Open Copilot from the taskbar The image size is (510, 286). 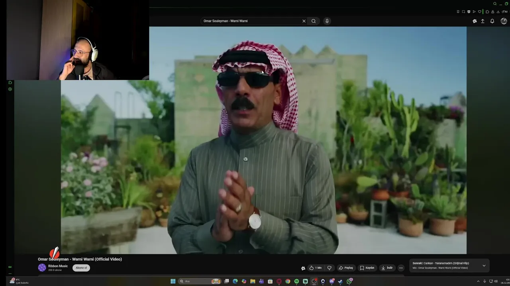click(x=244, y=281)
